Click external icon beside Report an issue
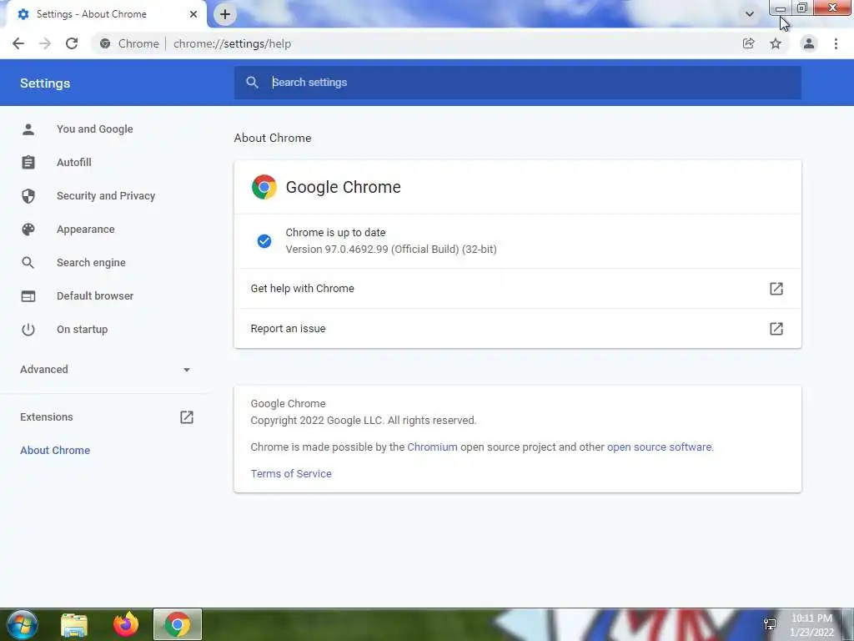854x641 pixels. 776,329
